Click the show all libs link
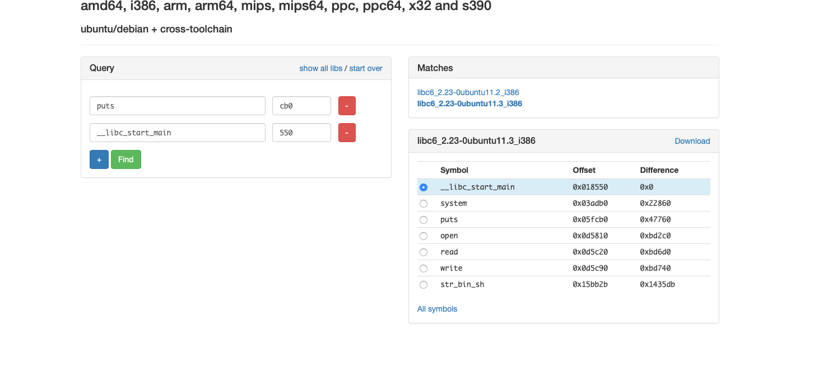 [320, 68]
